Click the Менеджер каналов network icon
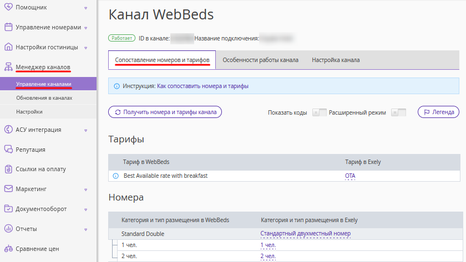This screenshot has height=262, width=466. click(8, 67)
